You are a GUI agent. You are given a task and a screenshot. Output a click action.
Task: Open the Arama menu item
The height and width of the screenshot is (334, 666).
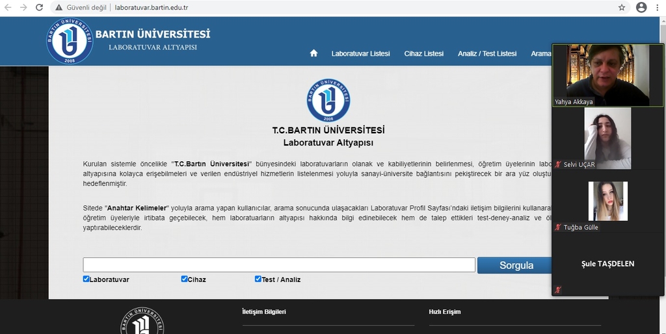click(x=540, y=53)
